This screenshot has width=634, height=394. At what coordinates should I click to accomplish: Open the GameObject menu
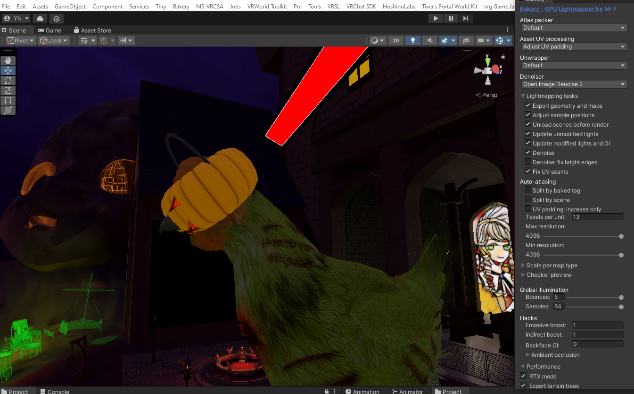click(x=70, y=7)
